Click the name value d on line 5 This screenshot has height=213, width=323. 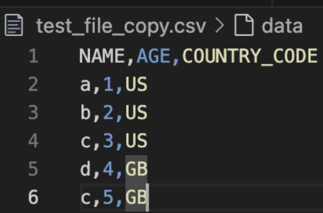(x=85, y=169)
